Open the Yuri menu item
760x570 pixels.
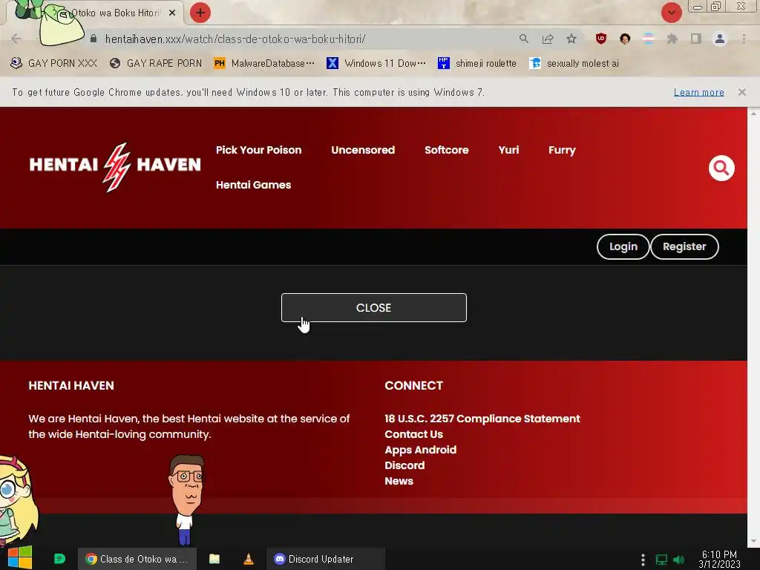tap(508, 150)
